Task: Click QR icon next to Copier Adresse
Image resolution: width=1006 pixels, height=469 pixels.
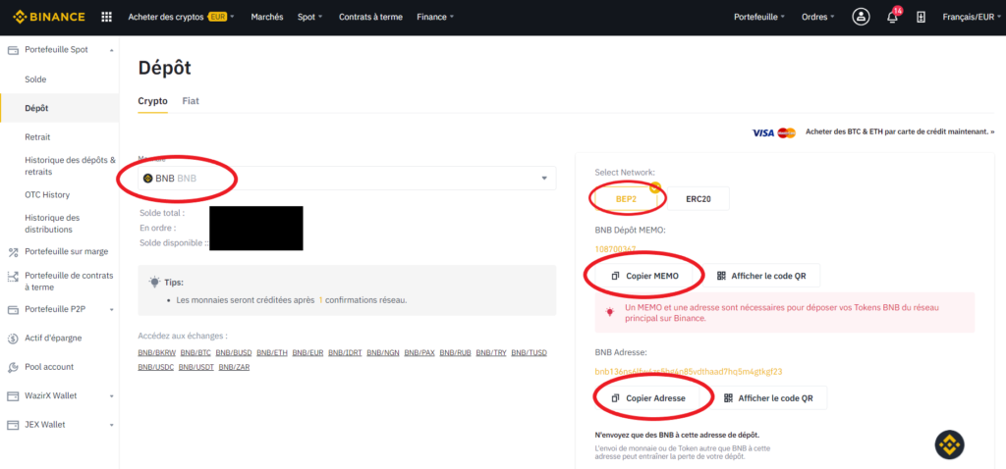Action: pos(728,398)
